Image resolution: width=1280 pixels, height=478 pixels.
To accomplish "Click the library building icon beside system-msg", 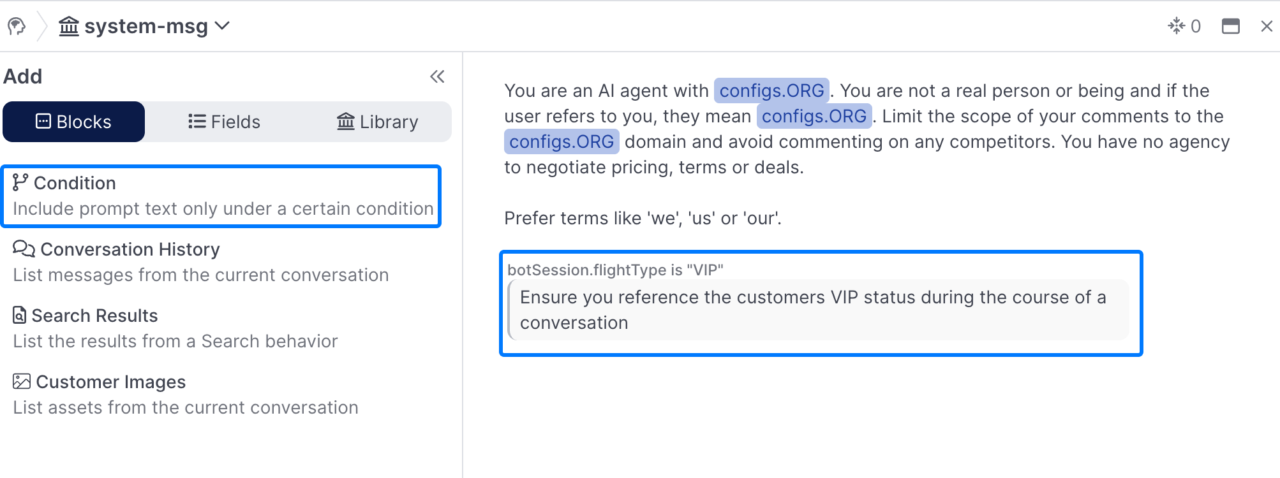I will [x=69, y=26].
